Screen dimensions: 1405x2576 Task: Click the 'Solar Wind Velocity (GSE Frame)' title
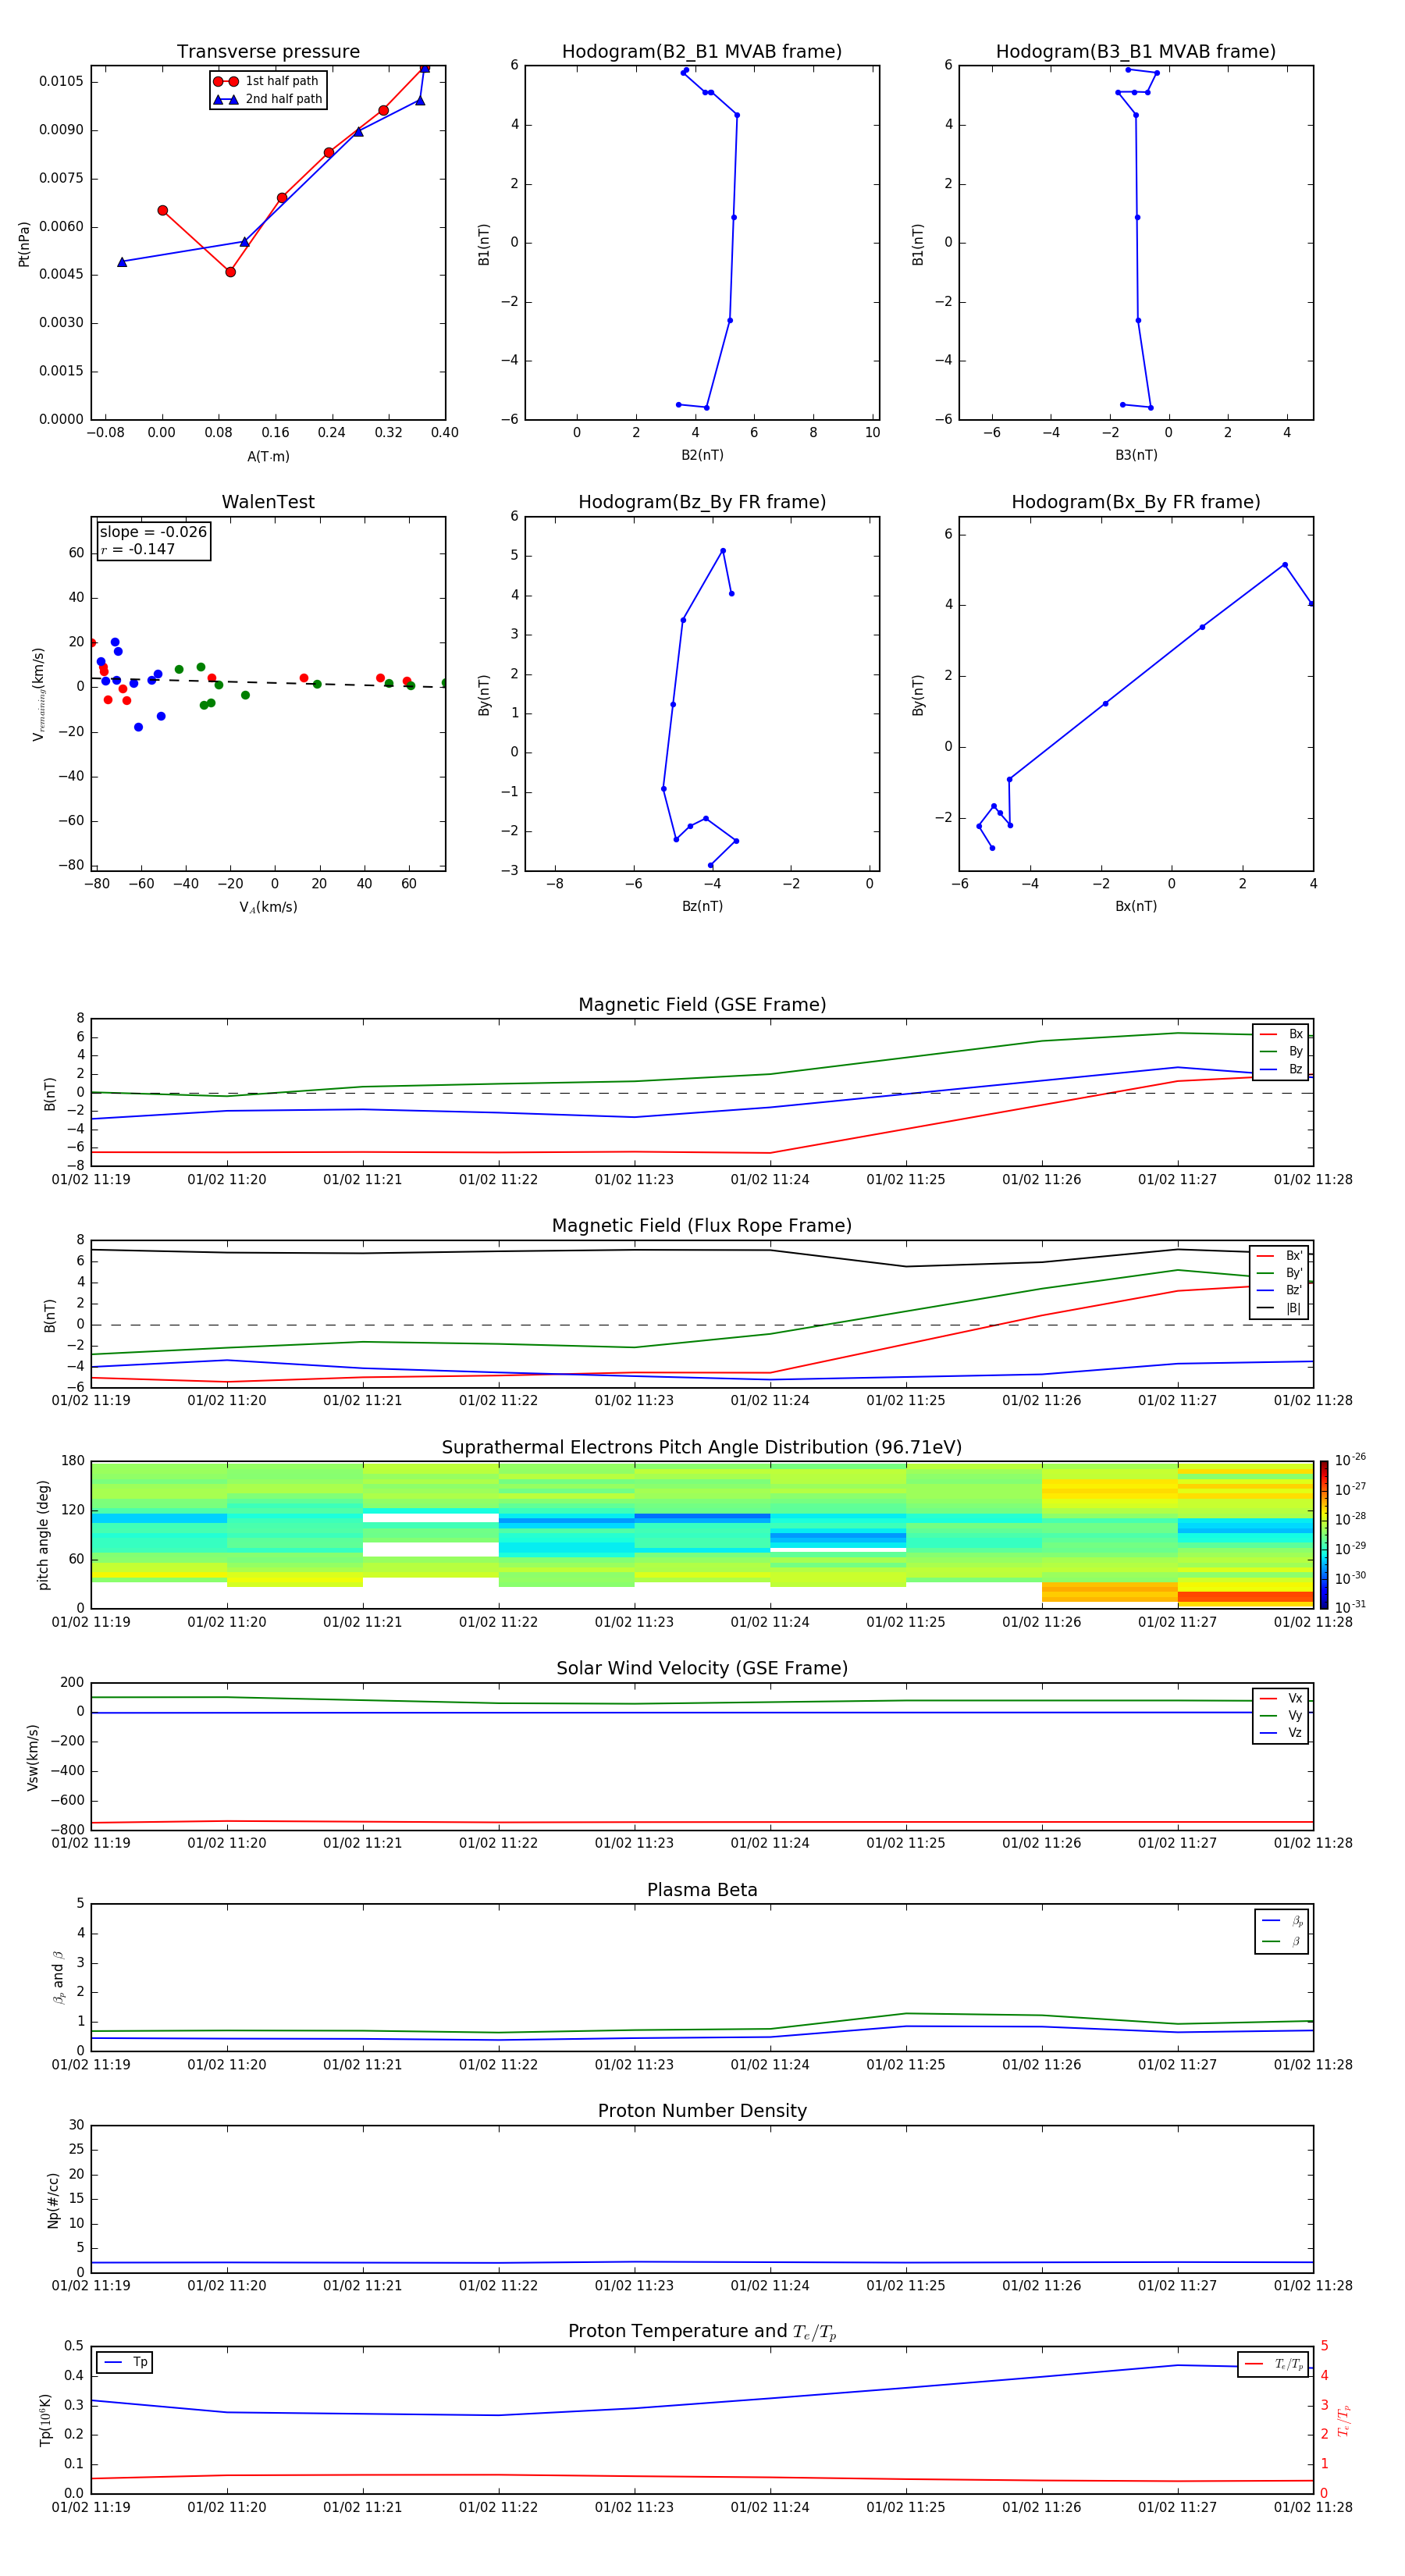click(702, 1668)
